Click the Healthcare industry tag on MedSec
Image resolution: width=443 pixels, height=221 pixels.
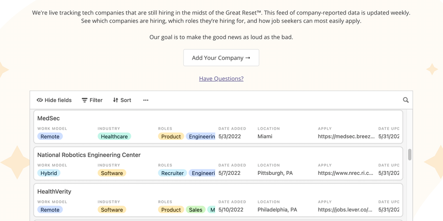[x=114, y=136]
